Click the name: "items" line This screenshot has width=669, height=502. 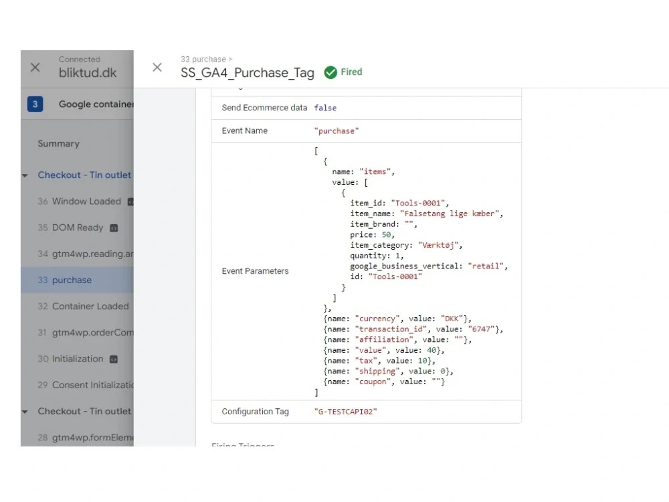tap(363, 171)
